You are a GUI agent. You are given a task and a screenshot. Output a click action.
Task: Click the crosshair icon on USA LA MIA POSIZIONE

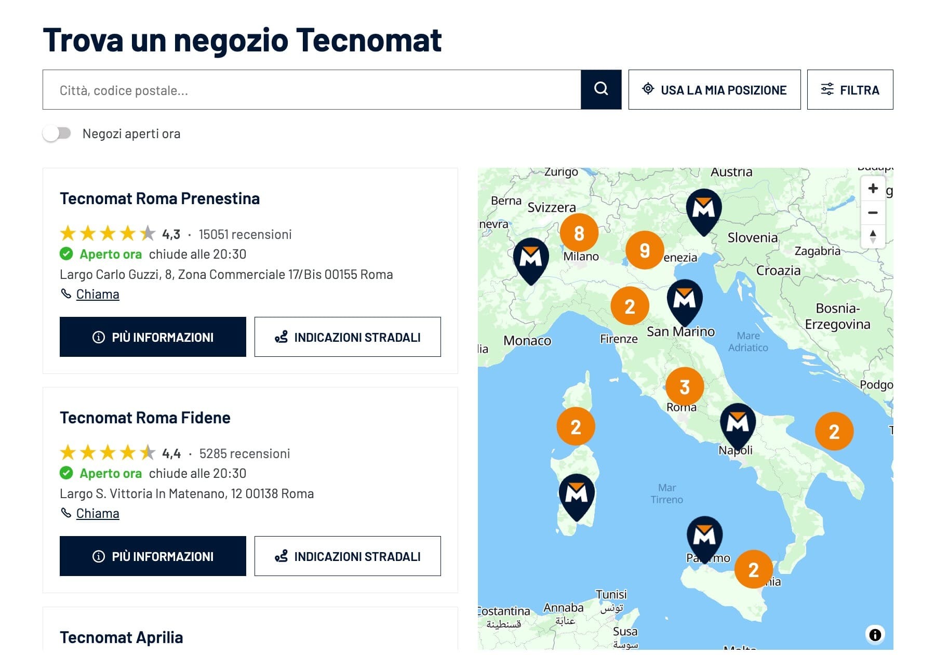pos(647,89)
